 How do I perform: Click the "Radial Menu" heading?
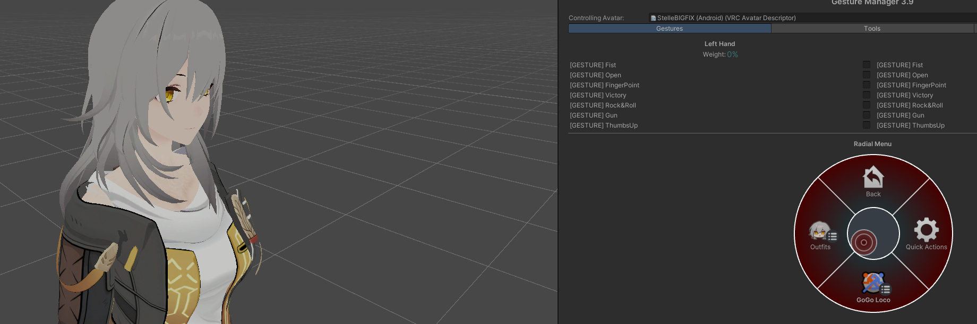(x=872, y=144)
